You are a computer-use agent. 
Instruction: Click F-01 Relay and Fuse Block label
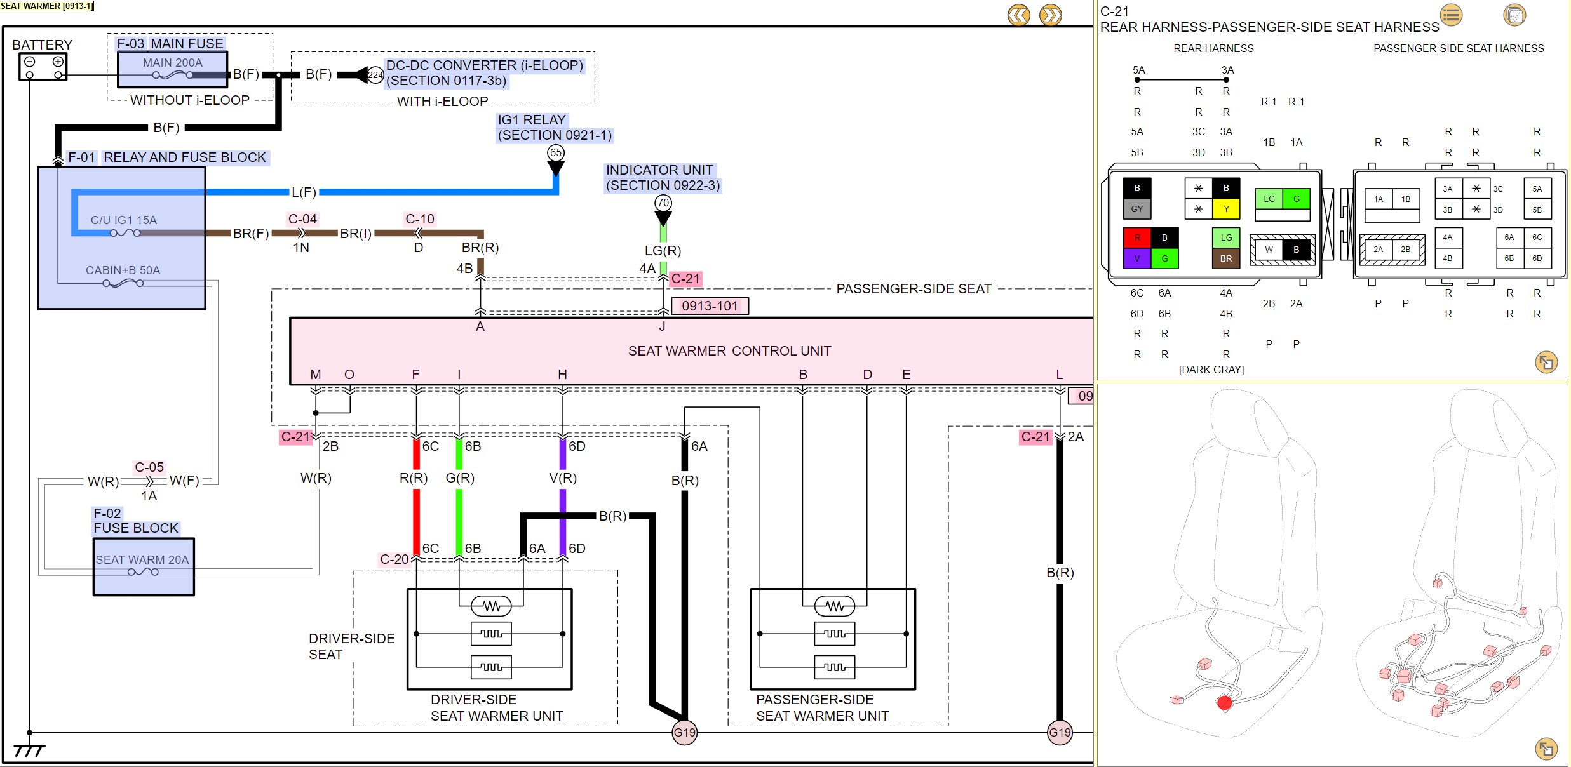168,157
